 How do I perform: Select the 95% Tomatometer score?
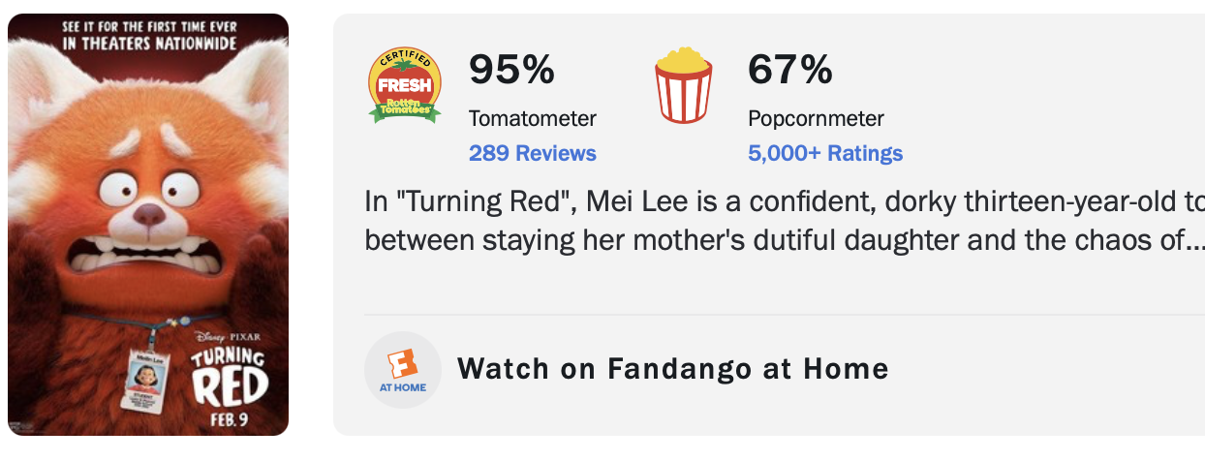[511, 70]
